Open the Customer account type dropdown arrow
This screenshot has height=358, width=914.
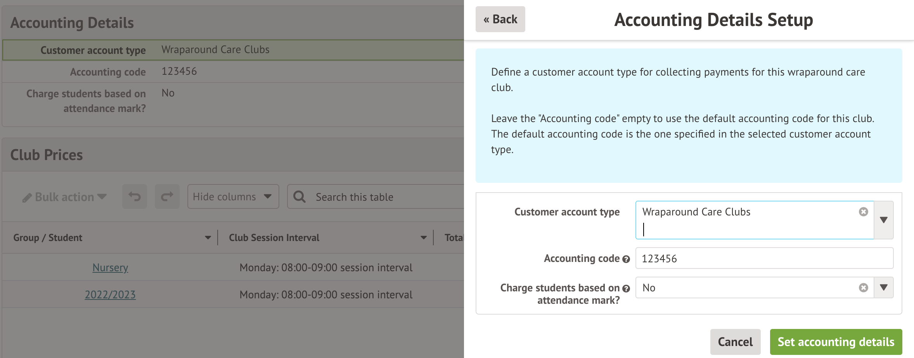pos(884,220)
